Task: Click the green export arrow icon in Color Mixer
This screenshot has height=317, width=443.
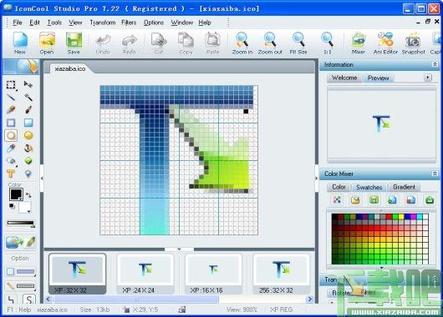Action: (430, 200)
